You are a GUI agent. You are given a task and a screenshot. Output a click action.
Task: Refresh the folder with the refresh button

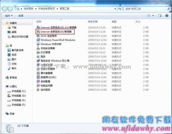(120, 9)
